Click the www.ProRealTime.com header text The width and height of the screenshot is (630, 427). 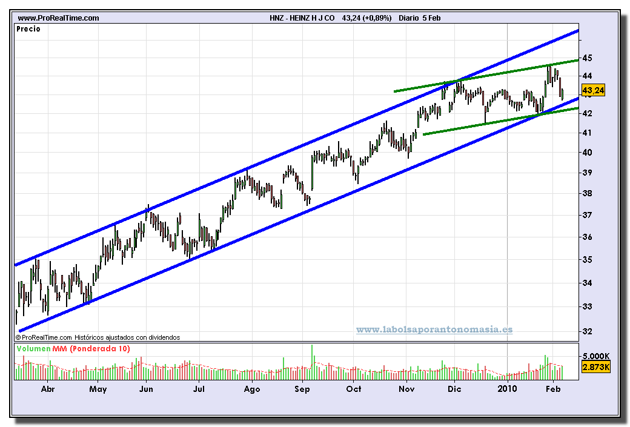[58, 18]
